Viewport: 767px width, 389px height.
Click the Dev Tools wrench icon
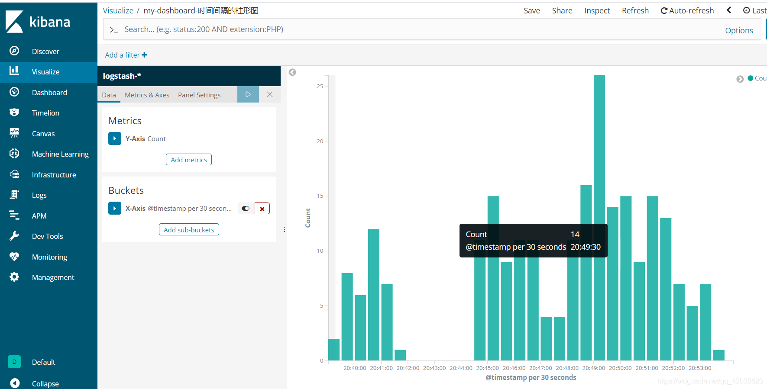point(14,236)
